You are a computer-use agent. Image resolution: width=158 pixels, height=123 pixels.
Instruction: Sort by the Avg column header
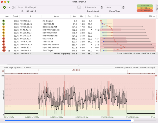point(75,16)
